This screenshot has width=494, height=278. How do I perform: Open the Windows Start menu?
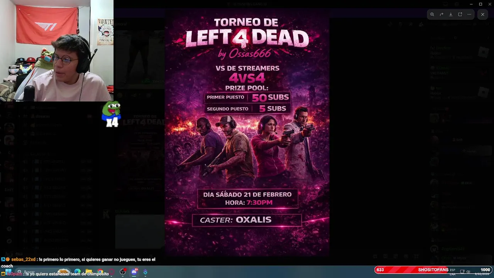[8, 272]
